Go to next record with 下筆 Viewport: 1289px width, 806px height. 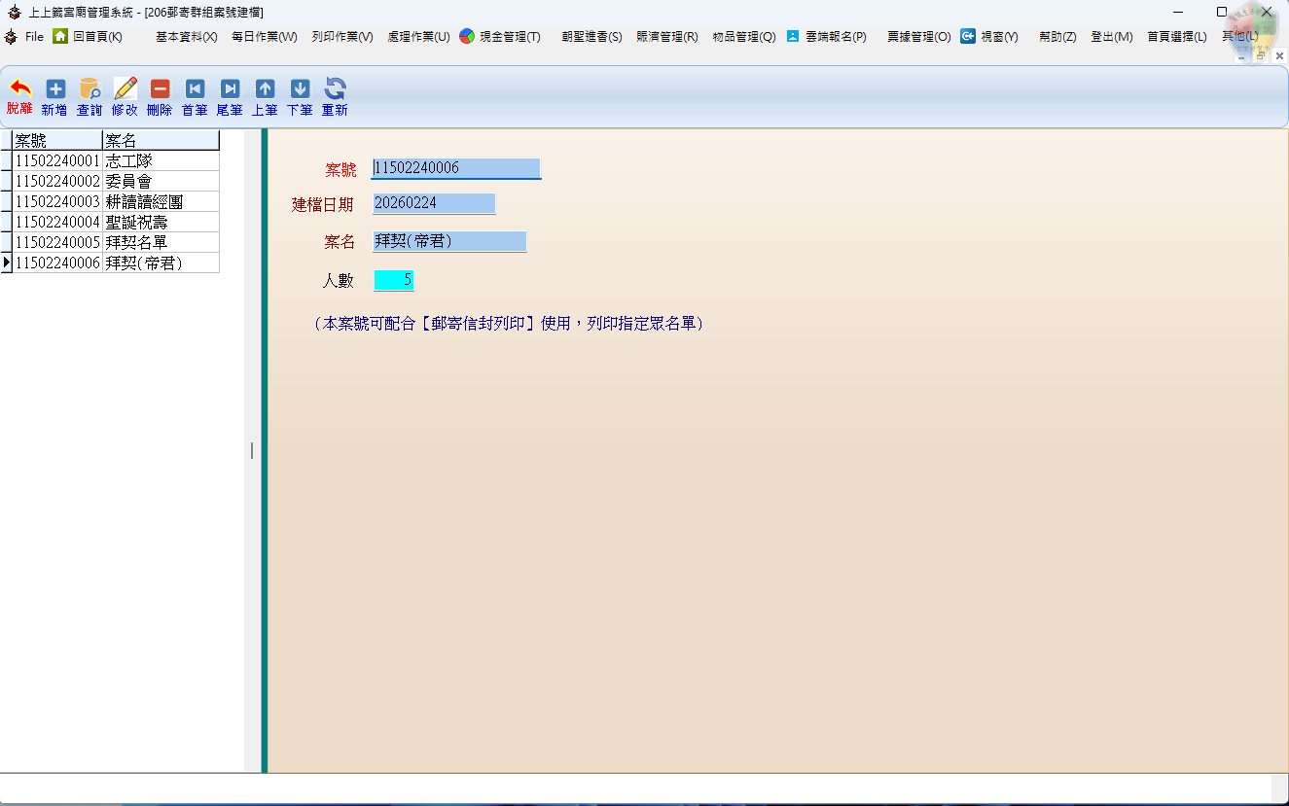click(300, 89)
